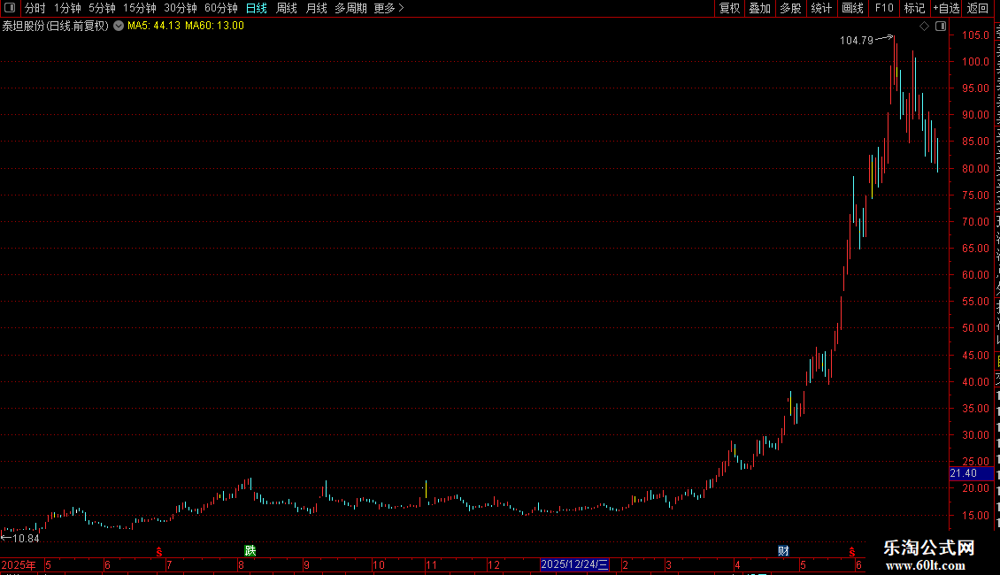Click the 21.40 price cursor label

pyautogui.click(x=971, y=473)
